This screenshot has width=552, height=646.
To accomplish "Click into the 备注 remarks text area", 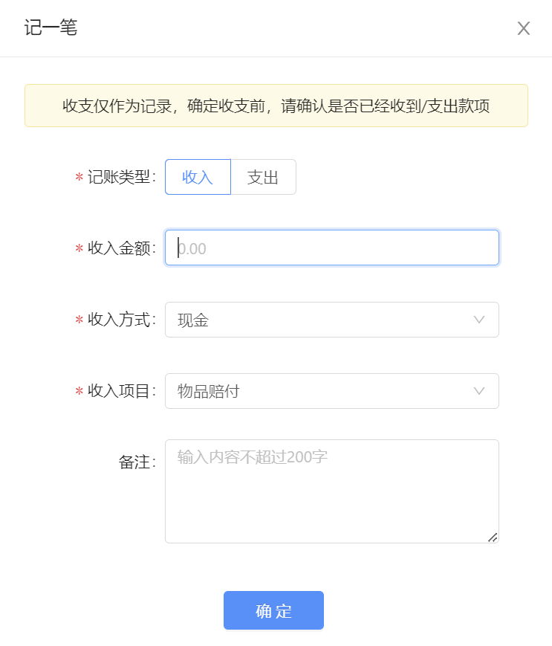I will click(332, 491).
